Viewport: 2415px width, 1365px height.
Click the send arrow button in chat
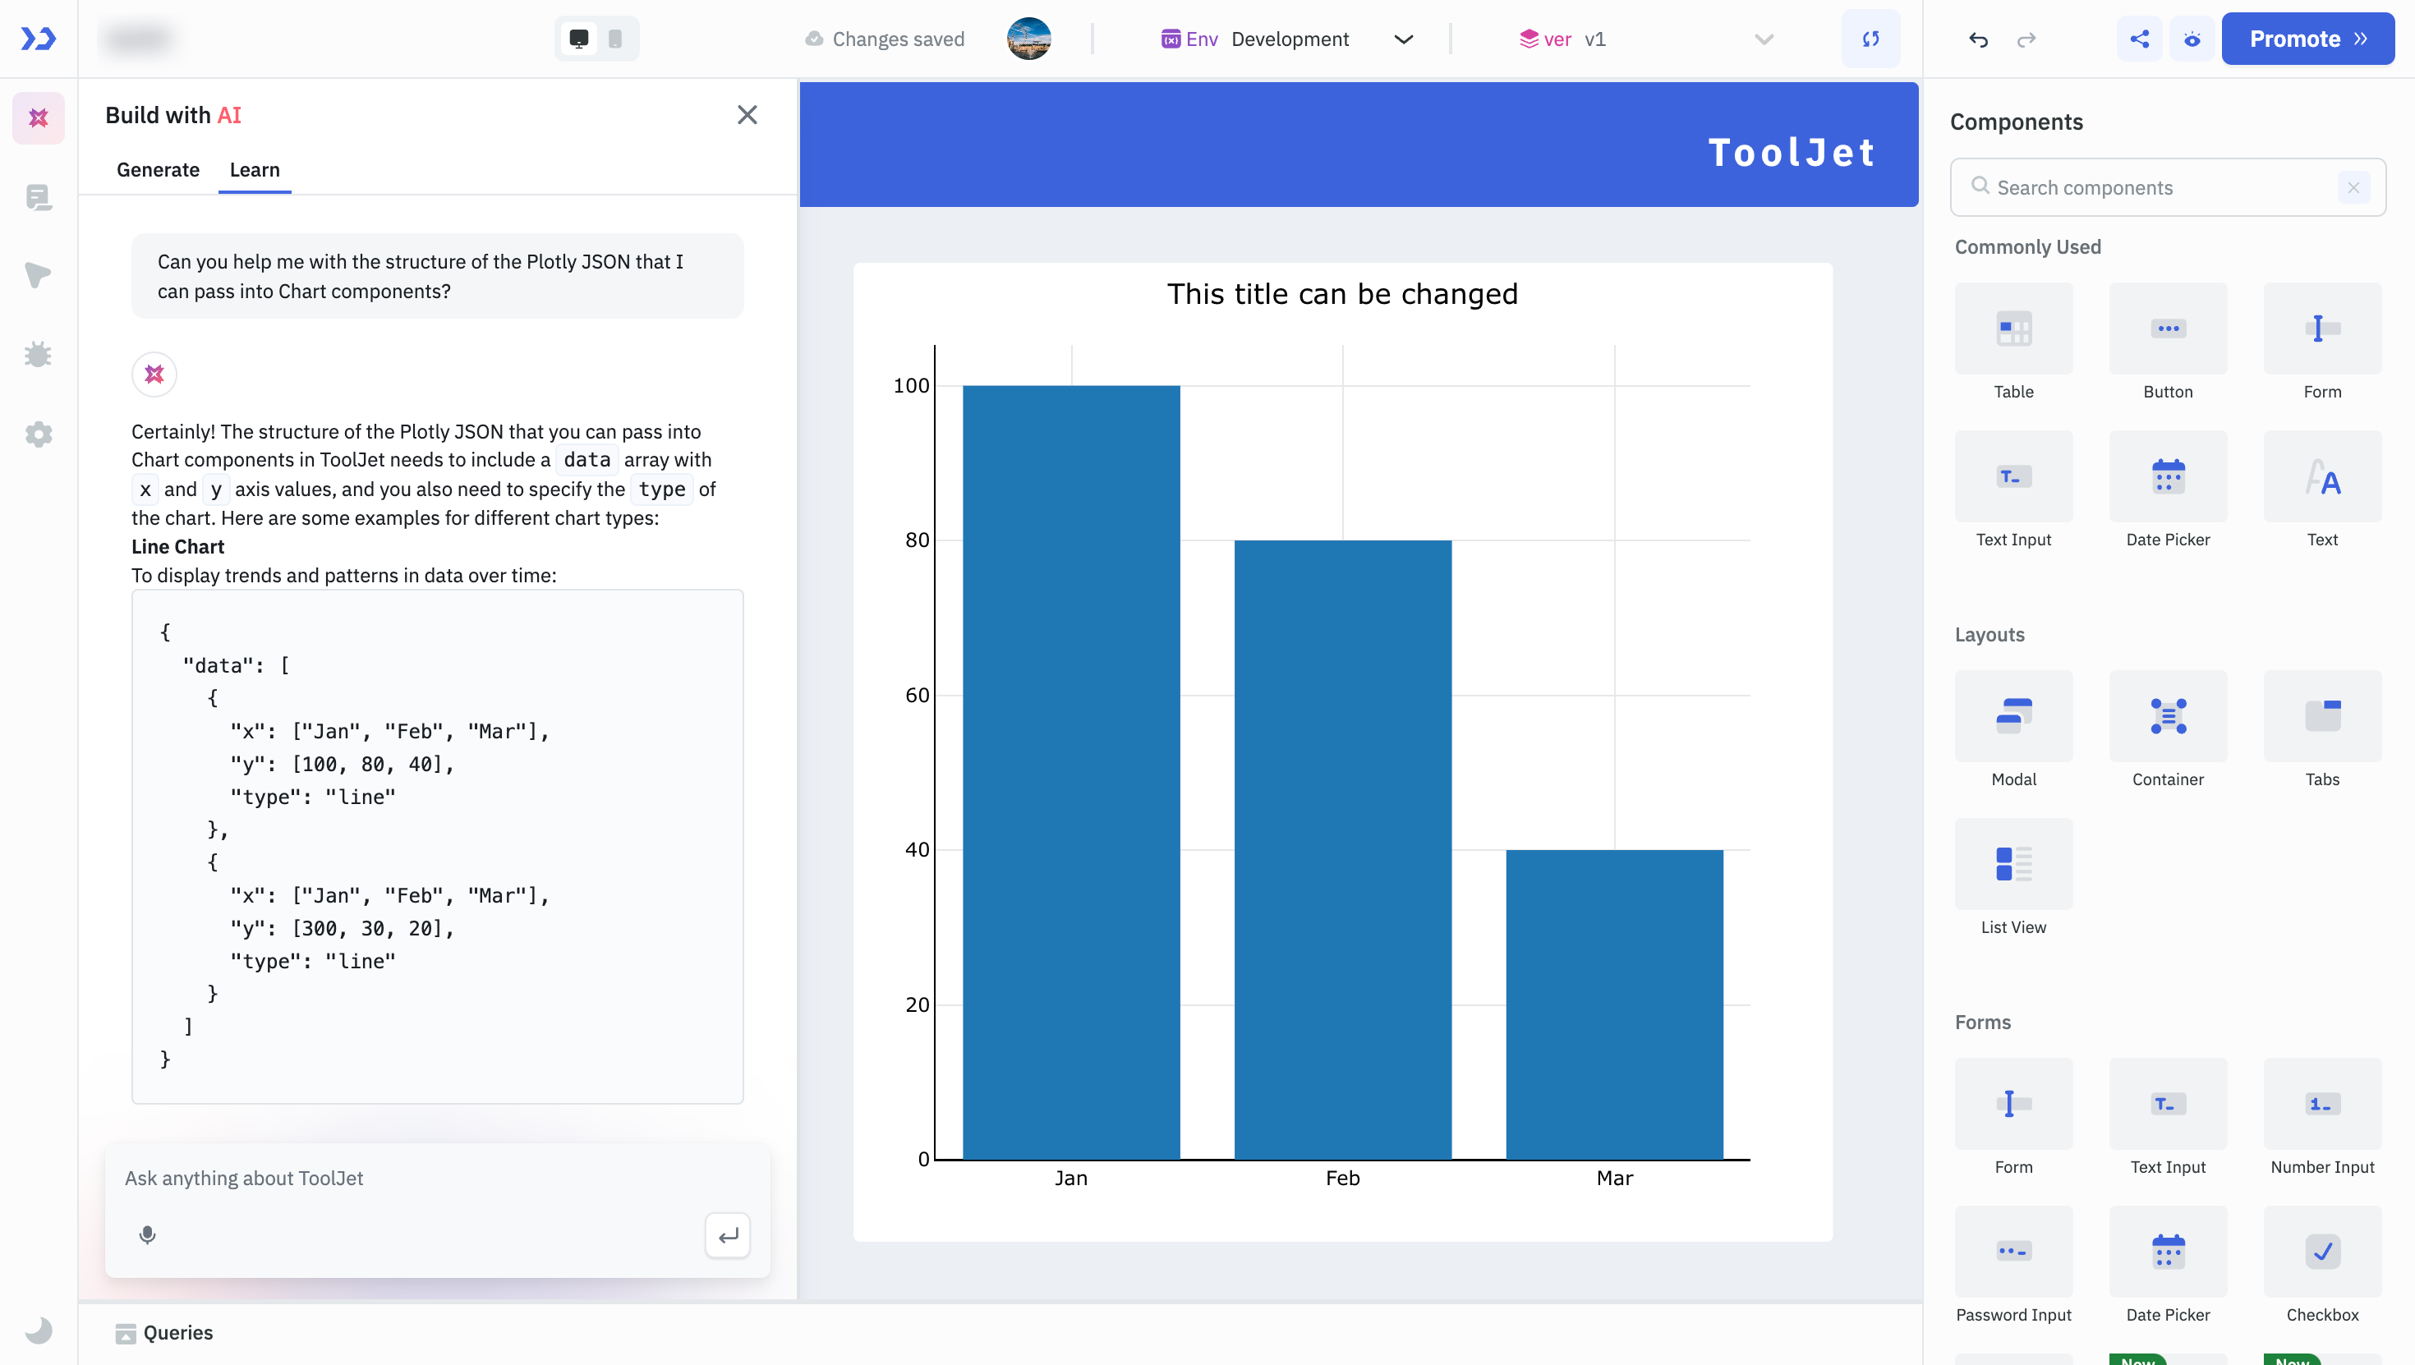pyautogui.click(x=728, y=1235)
